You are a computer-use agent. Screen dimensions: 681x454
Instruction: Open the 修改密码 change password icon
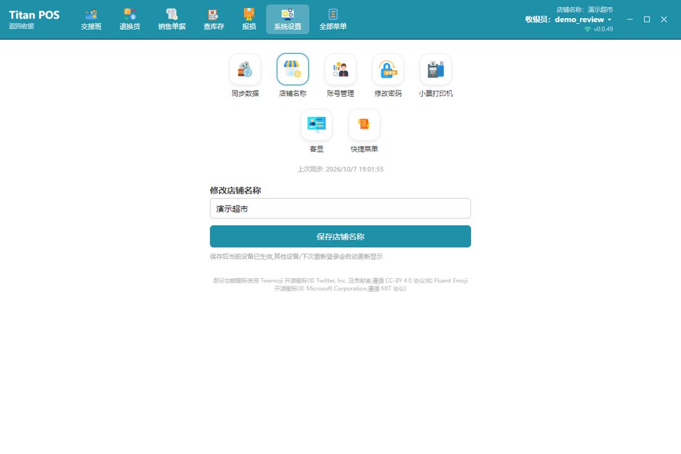tap(388, 69)
